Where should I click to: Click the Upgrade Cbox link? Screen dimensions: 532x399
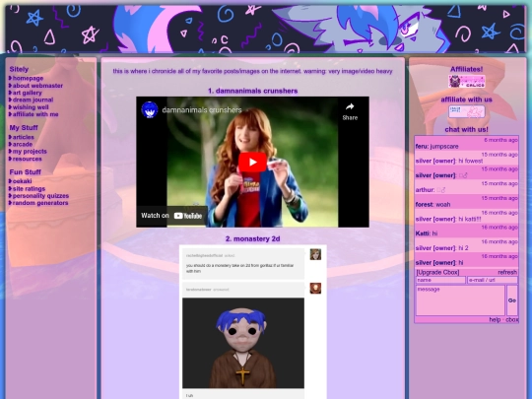point(437,272)
